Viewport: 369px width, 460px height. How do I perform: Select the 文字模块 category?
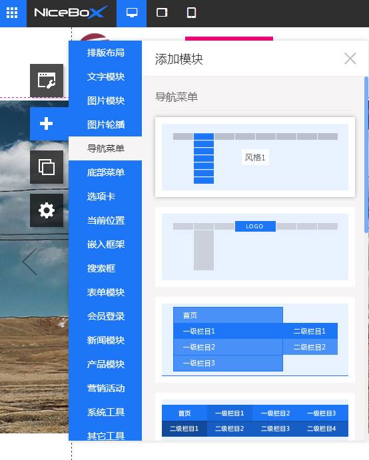tap(105, 77)
